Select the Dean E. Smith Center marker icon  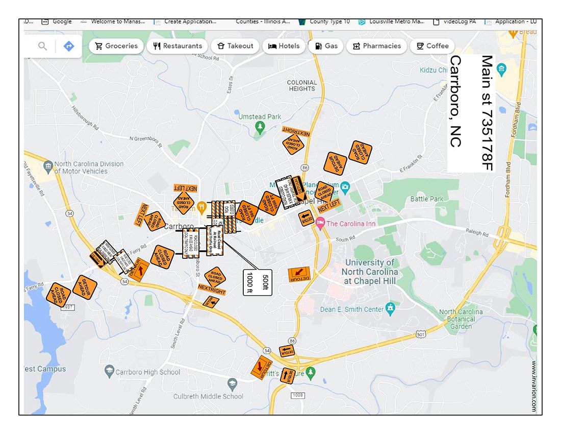click(x=390, y=307)
